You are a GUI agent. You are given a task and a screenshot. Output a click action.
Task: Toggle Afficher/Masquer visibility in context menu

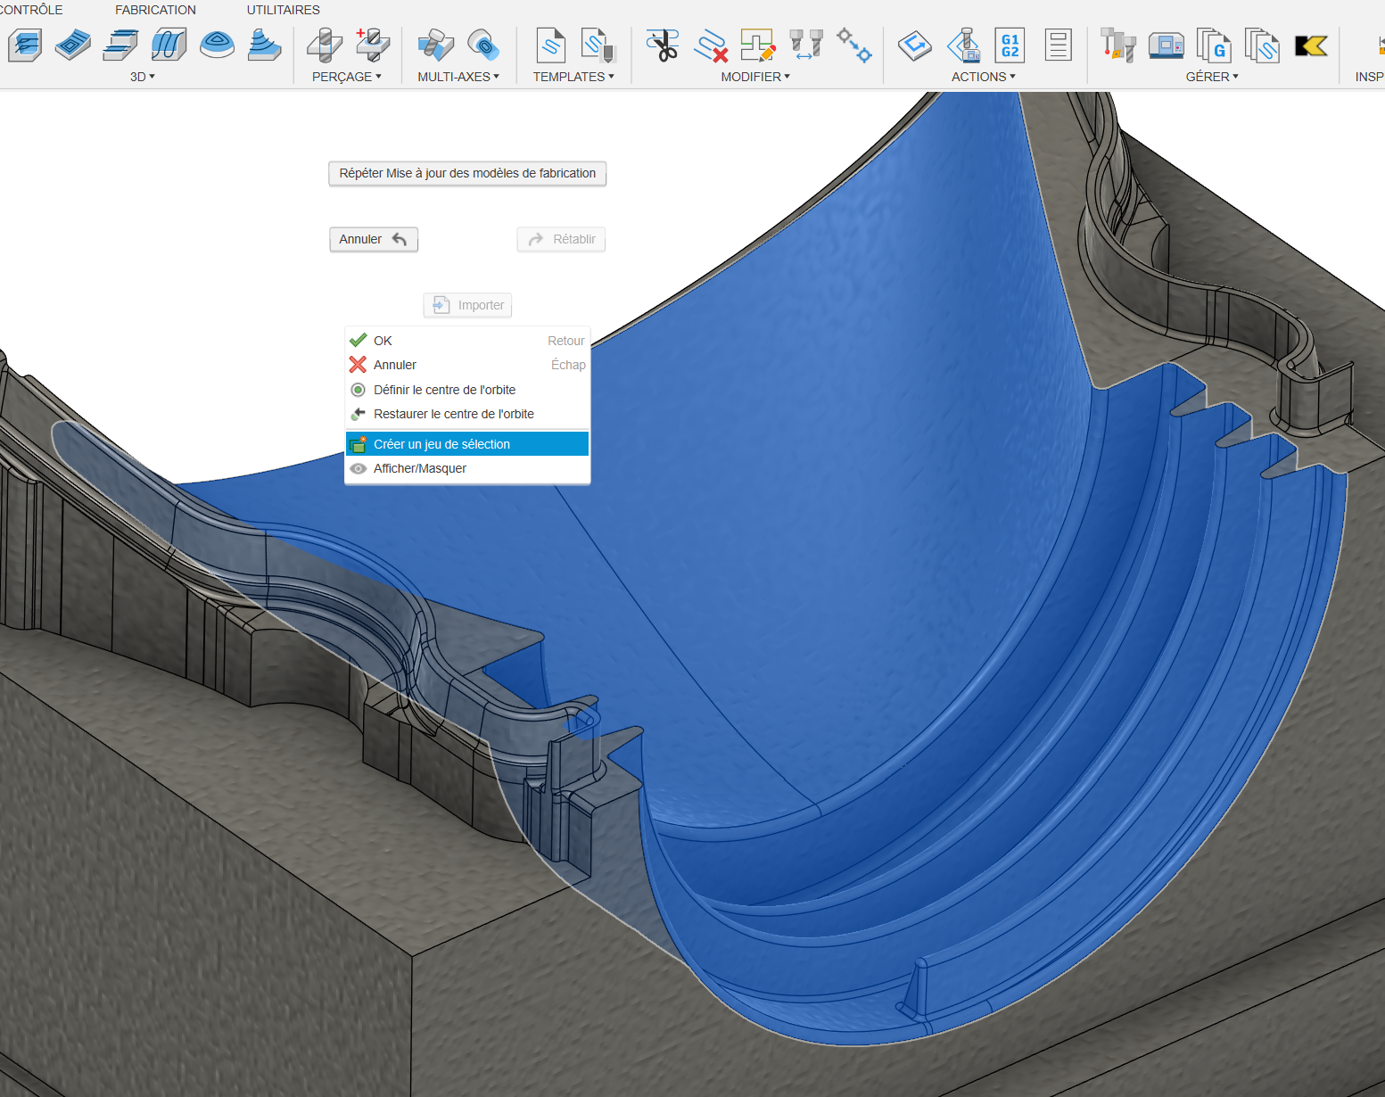(x=419, y=468)
